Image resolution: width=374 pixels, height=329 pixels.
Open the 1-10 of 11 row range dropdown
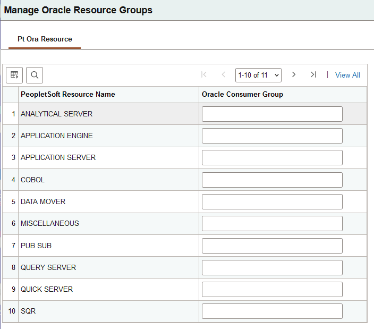coord(258,75)
